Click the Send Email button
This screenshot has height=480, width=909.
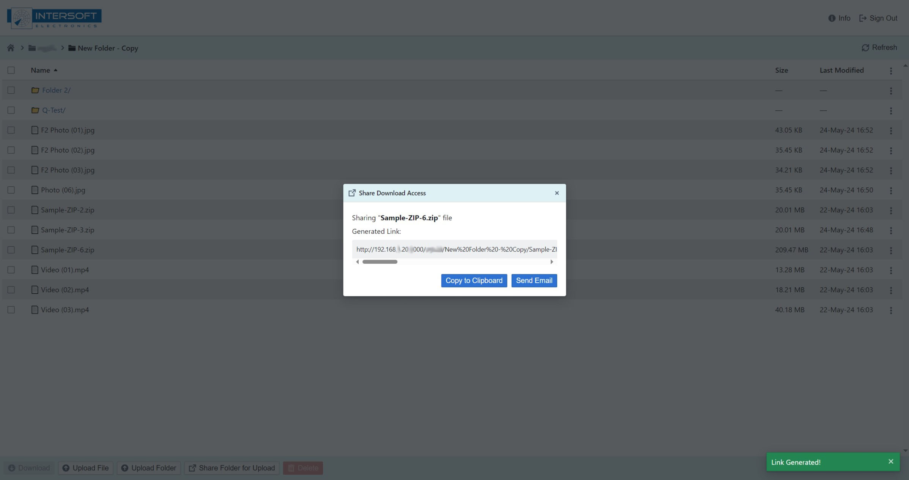point(534,280)
